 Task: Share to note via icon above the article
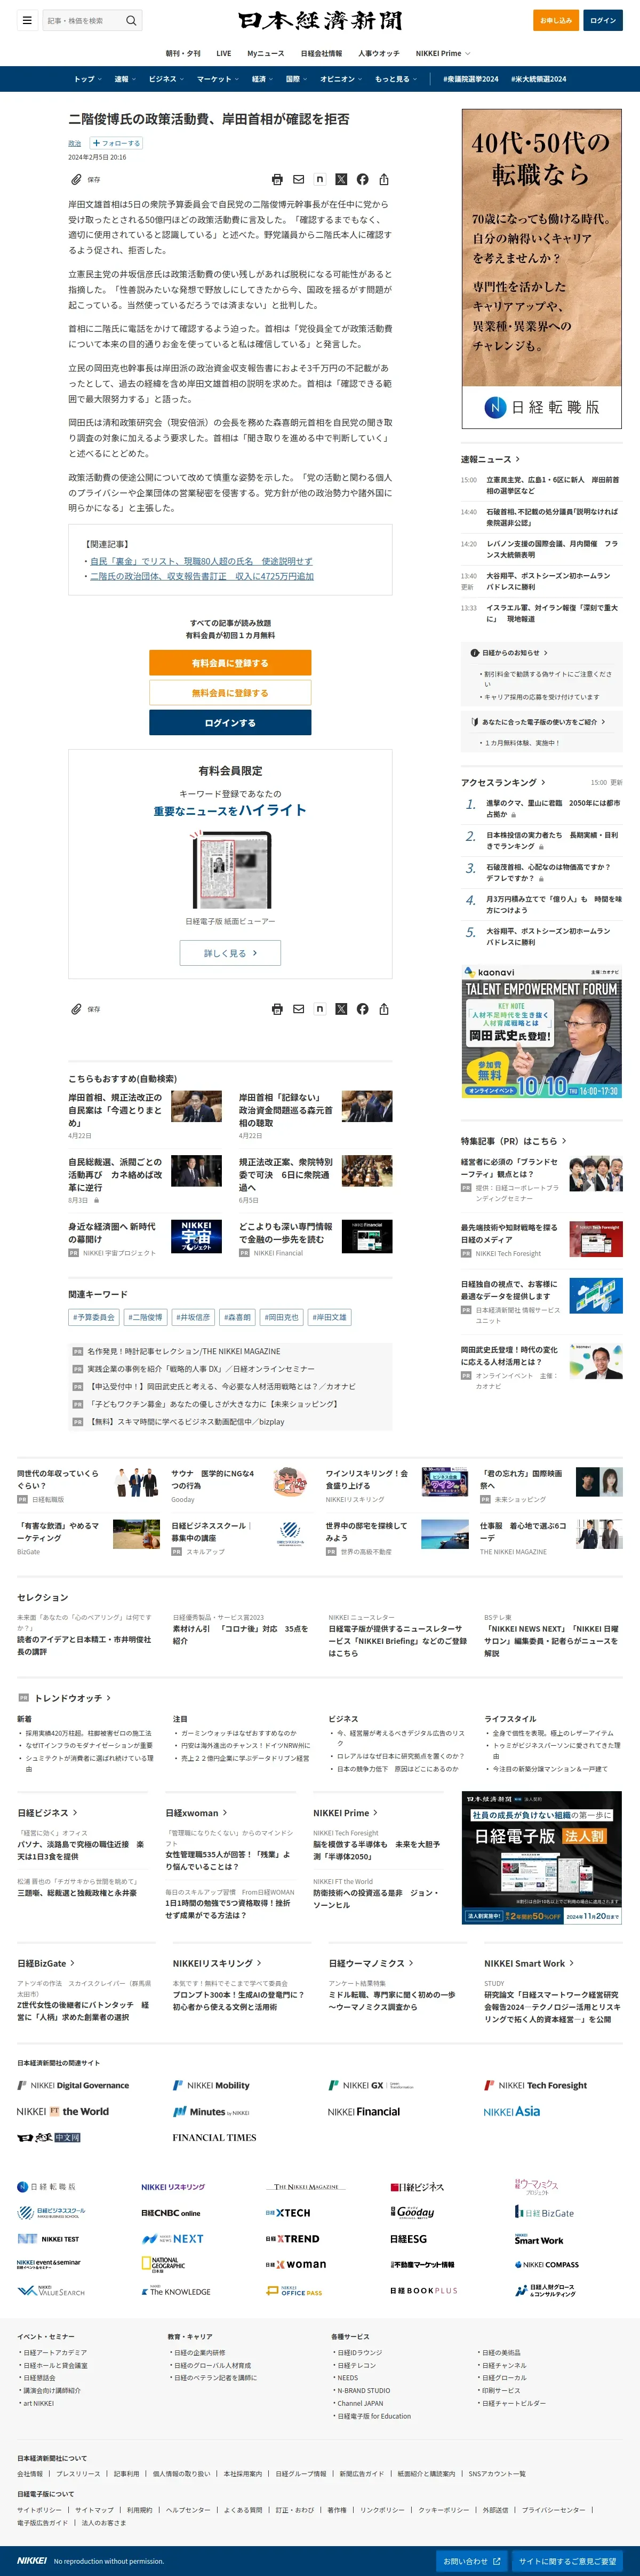click(320, 179)
